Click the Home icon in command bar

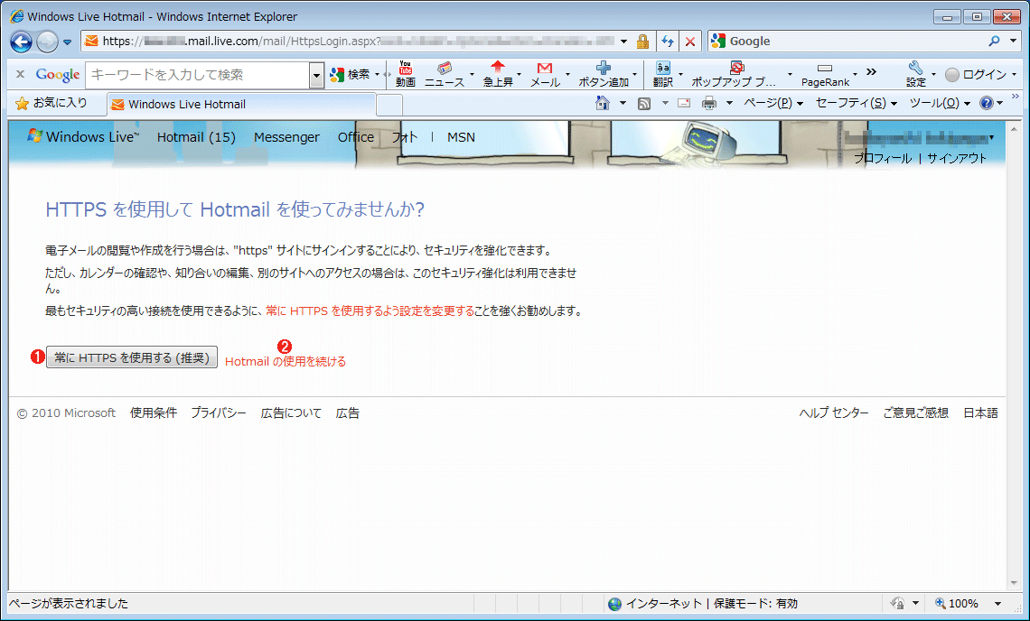pos(603,103)
